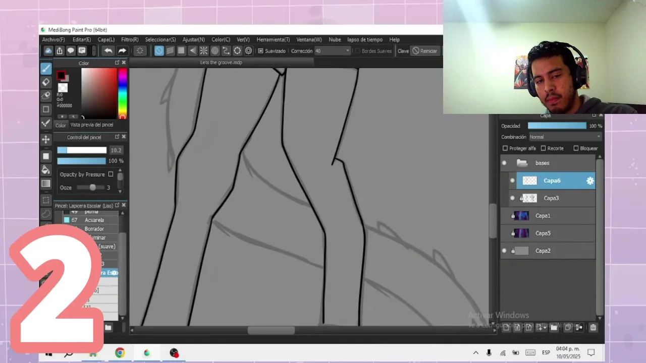This screenshot has width=646, height=363.
Task: Enable radial snap icon
Action: (203, 50)
